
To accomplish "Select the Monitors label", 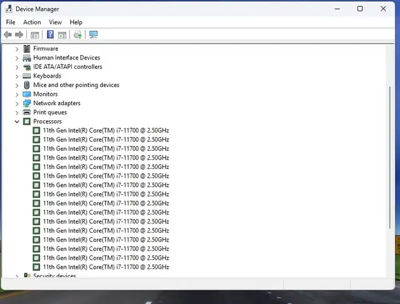I will (46, 94).
